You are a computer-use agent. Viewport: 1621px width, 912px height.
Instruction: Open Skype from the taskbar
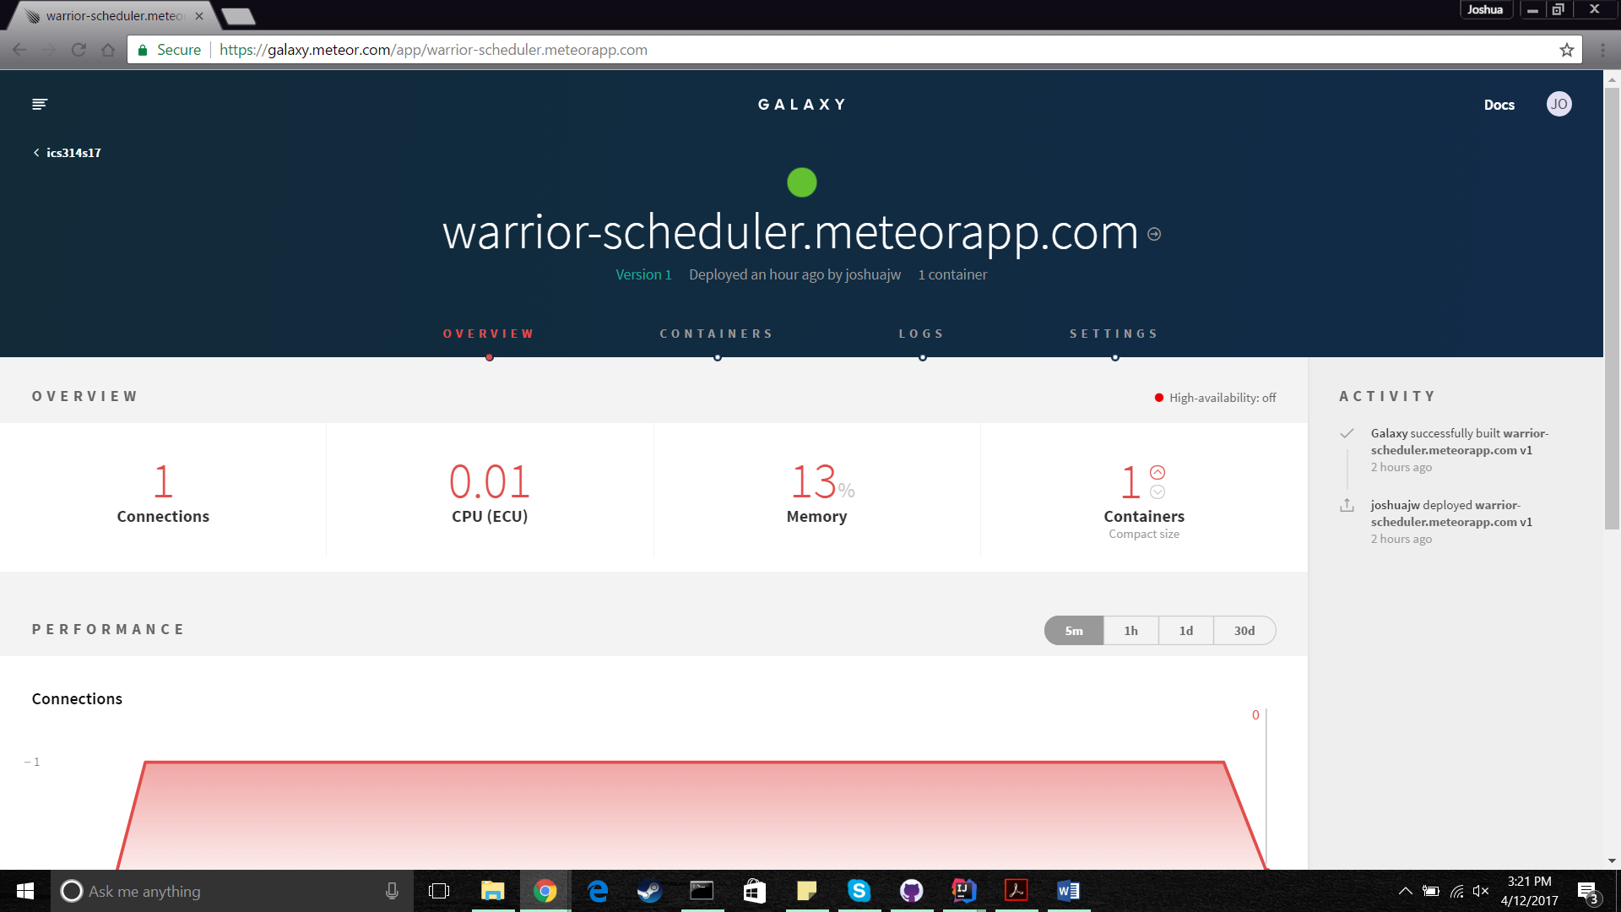pyautogui.click(x=859, y=891)
